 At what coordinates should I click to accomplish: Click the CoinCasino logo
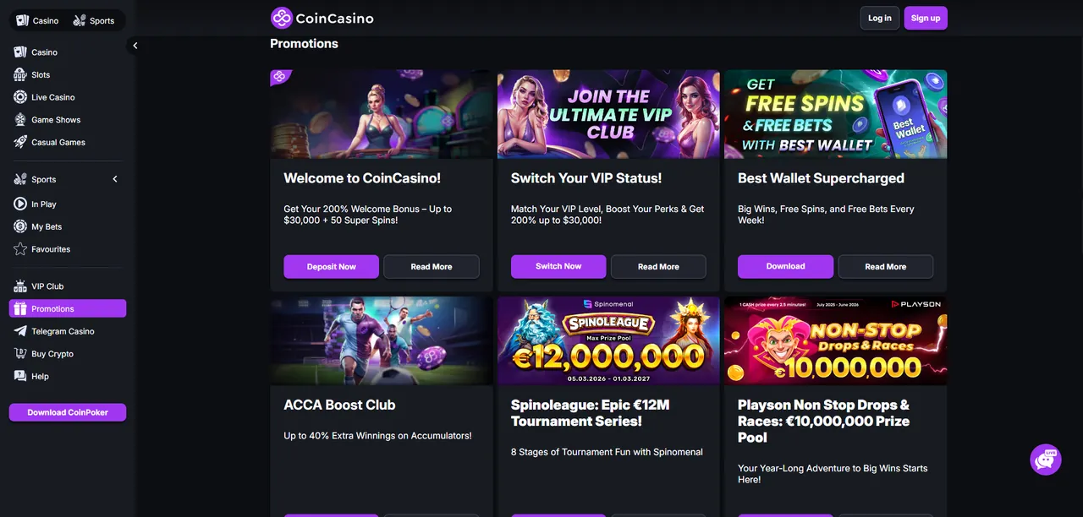click(x=322, y=17)
